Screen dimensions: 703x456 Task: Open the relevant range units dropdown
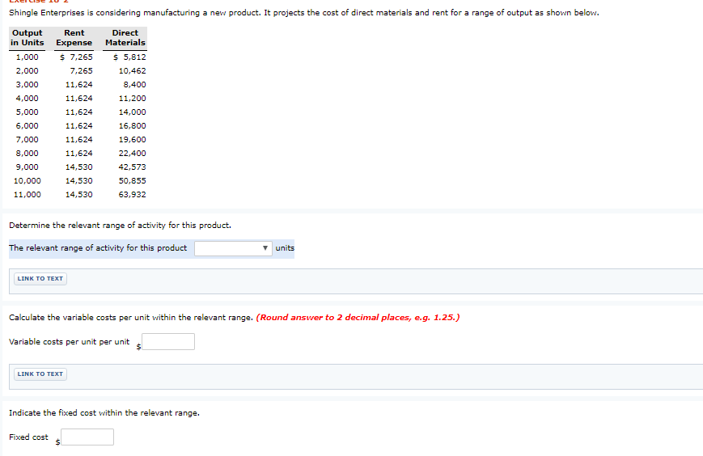tap(233, 248)
